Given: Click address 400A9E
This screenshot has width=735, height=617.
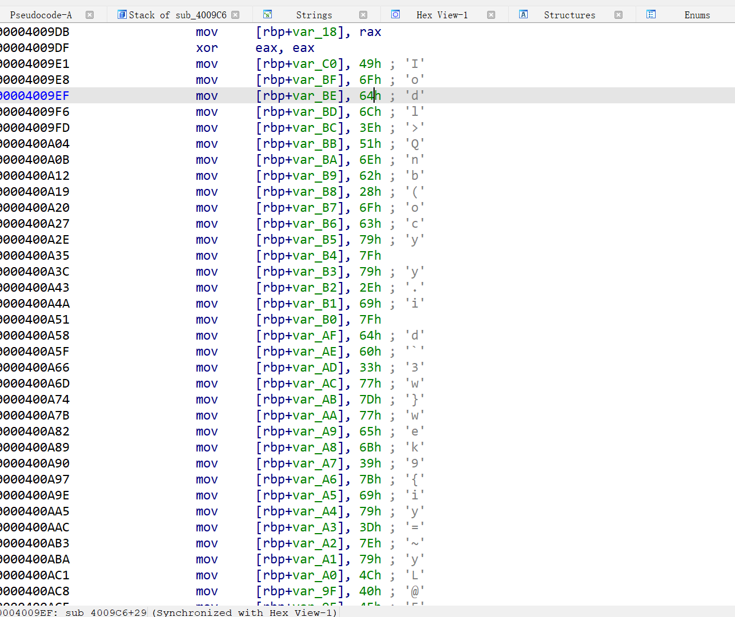Looking at the screenshot, I should pos(35,495).
